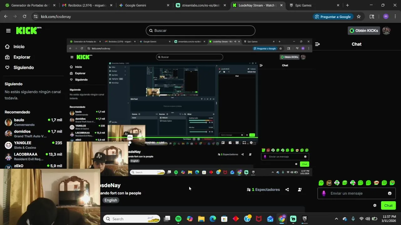The image size is (401, 225).
Task: Open Spotify from the taskbar
Action: 178,219
